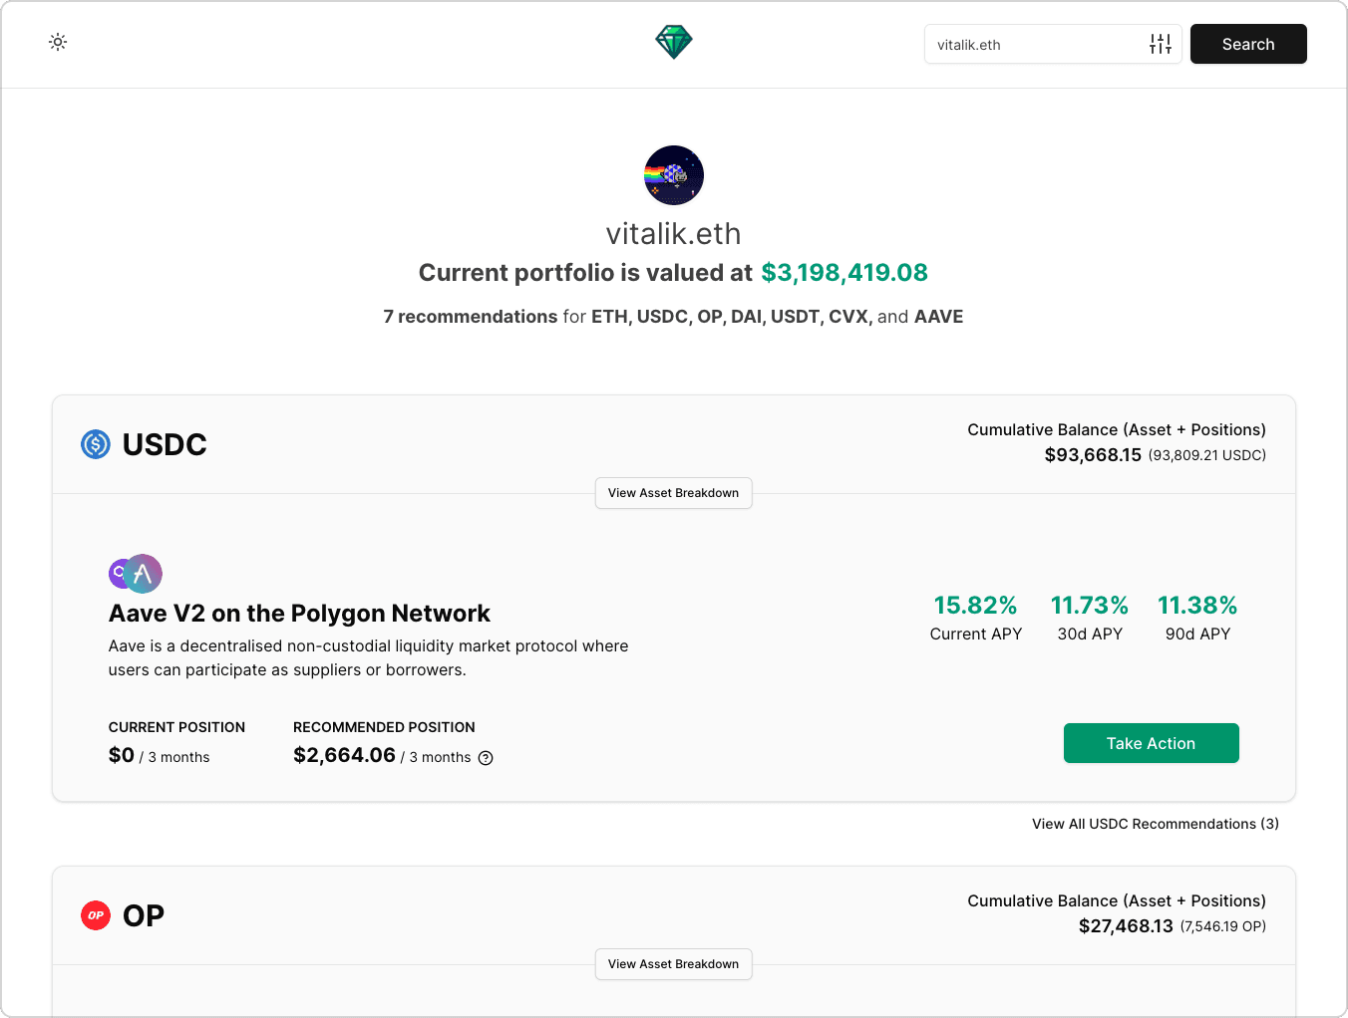Click the OP section heading text

pos(144,915)
